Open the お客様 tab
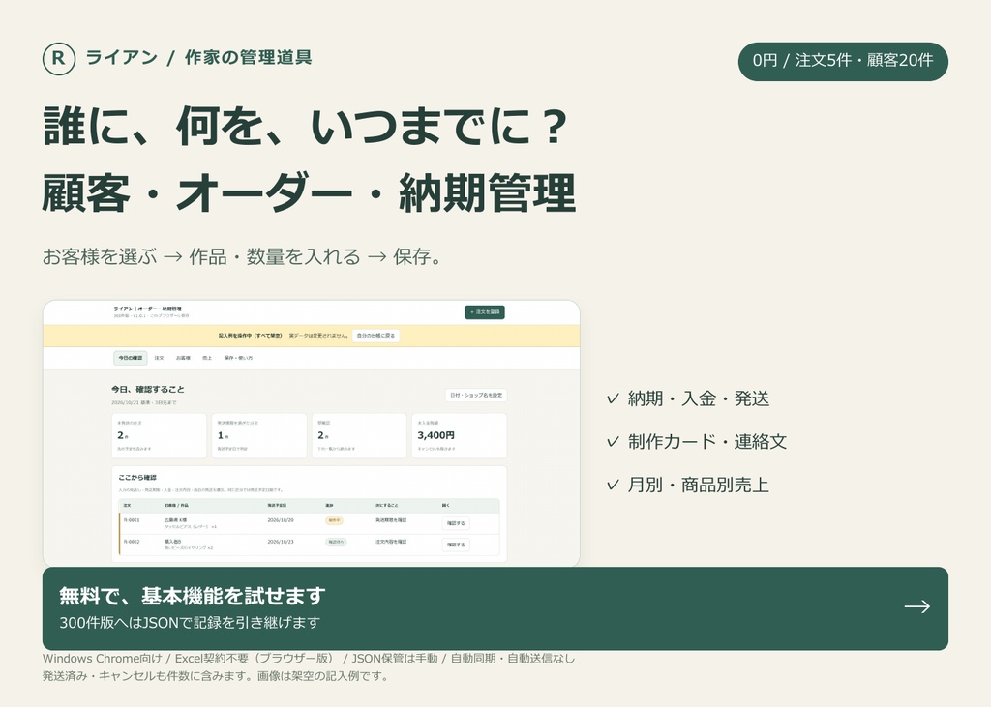Screen dimensions: 991x707 183,358
